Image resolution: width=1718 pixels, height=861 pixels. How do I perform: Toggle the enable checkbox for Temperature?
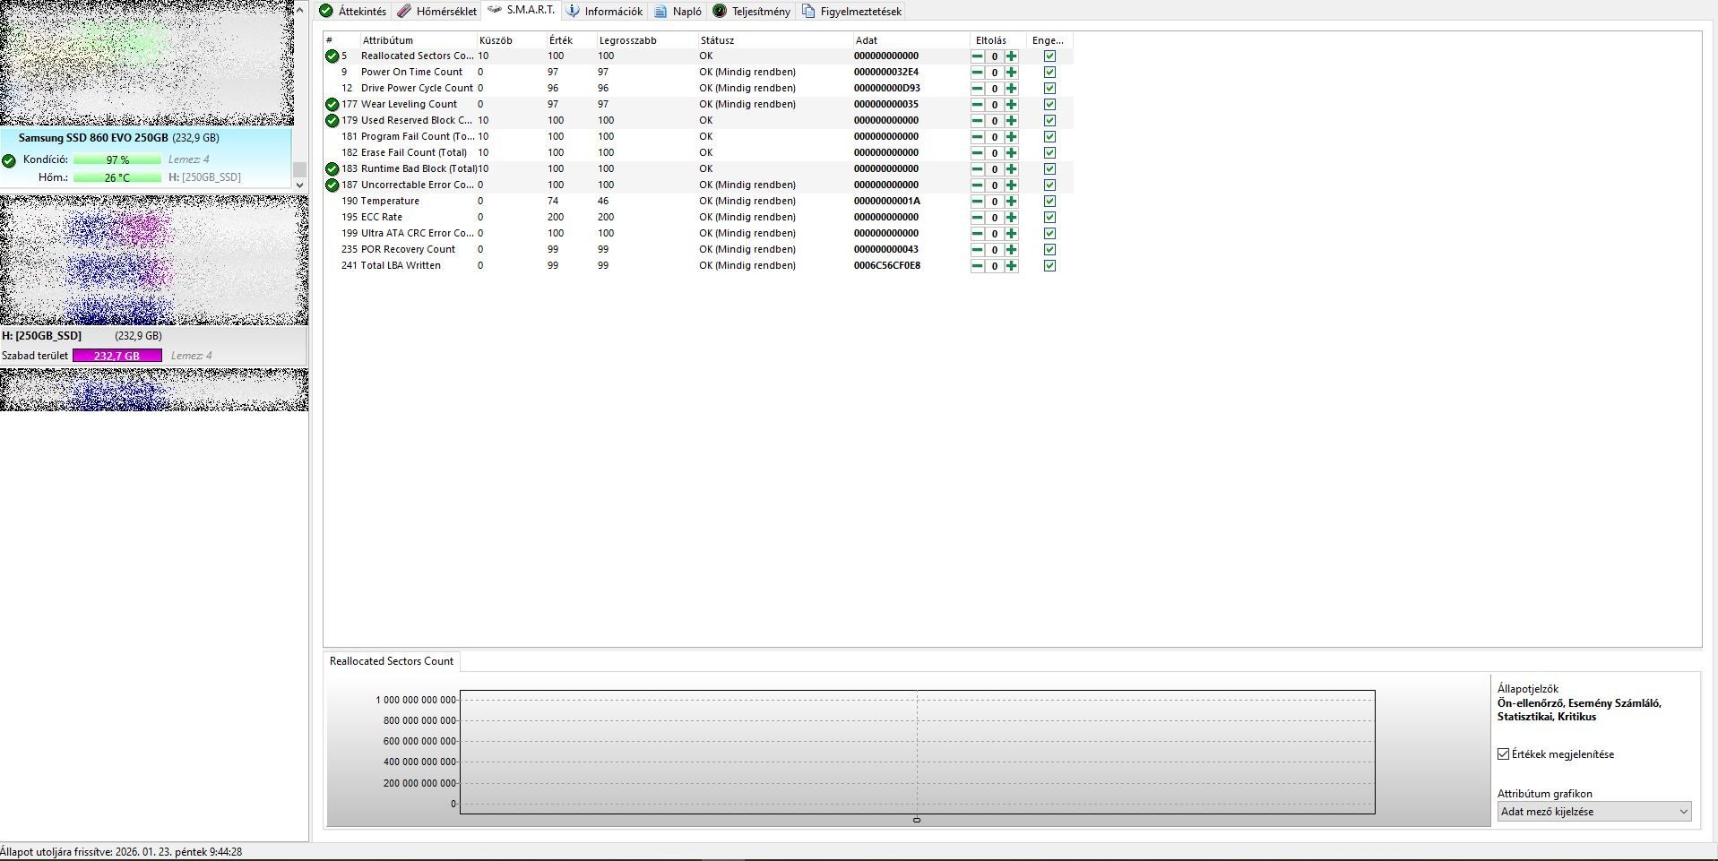tap(1049, 202)
